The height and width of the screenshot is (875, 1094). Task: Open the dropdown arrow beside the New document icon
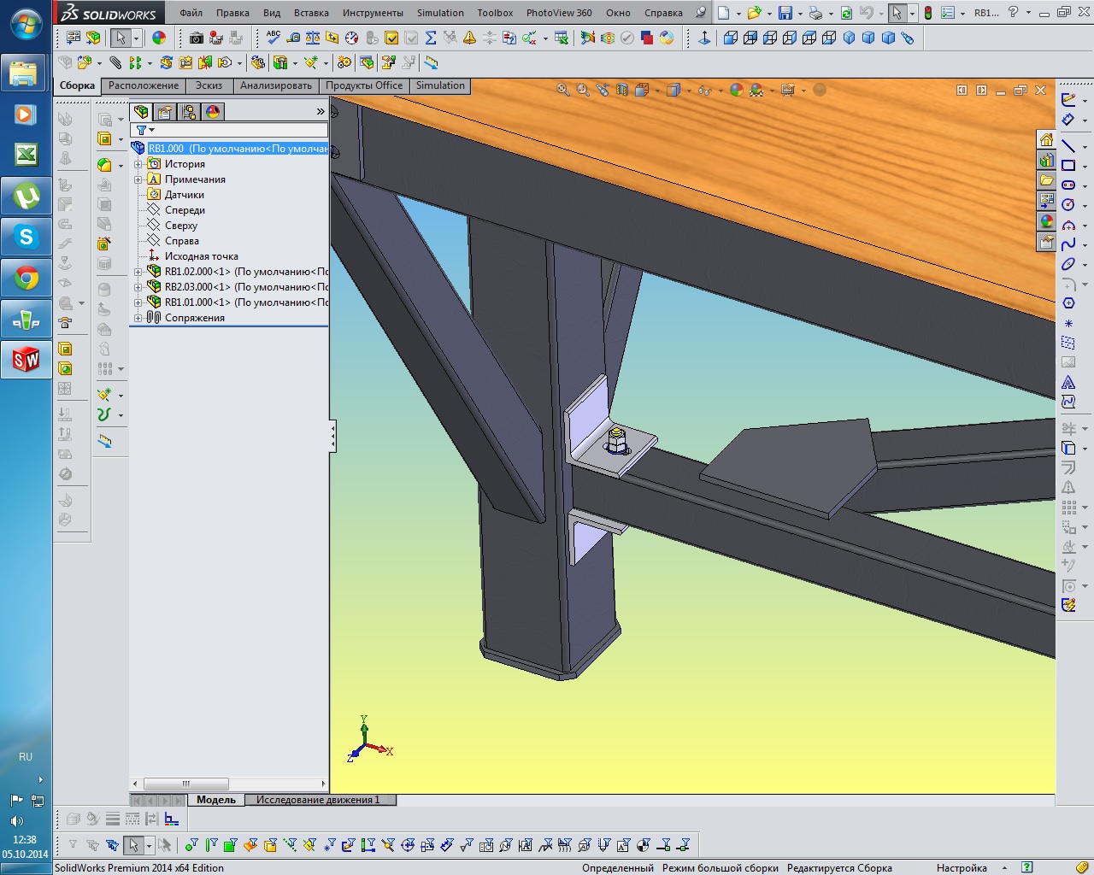click(x=738, y=14)
